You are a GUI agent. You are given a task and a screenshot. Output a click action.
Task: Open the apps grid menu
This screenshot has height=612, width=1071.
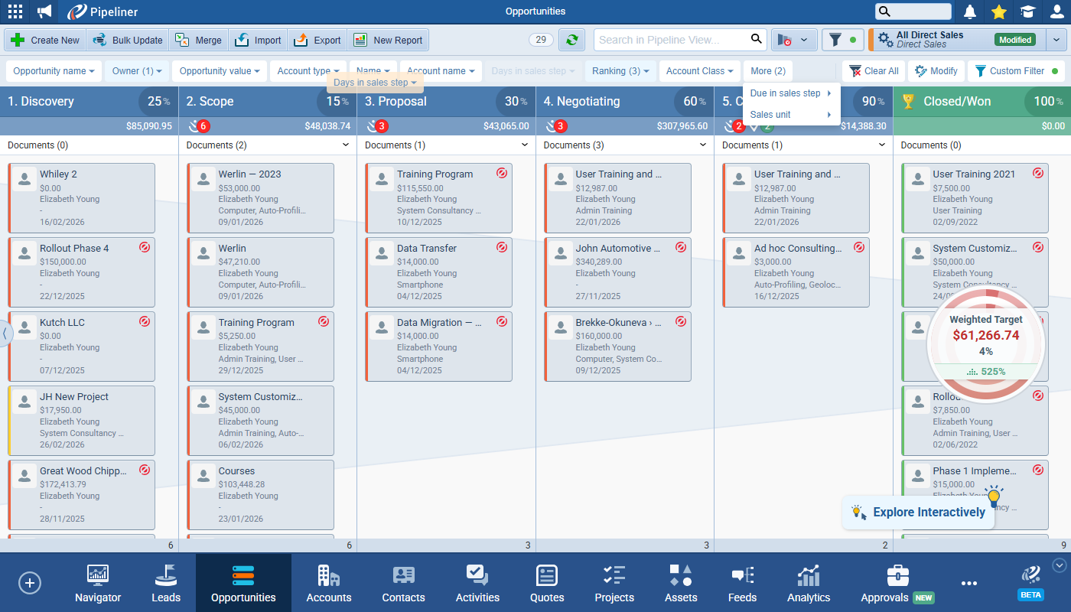tap(15, 11)
